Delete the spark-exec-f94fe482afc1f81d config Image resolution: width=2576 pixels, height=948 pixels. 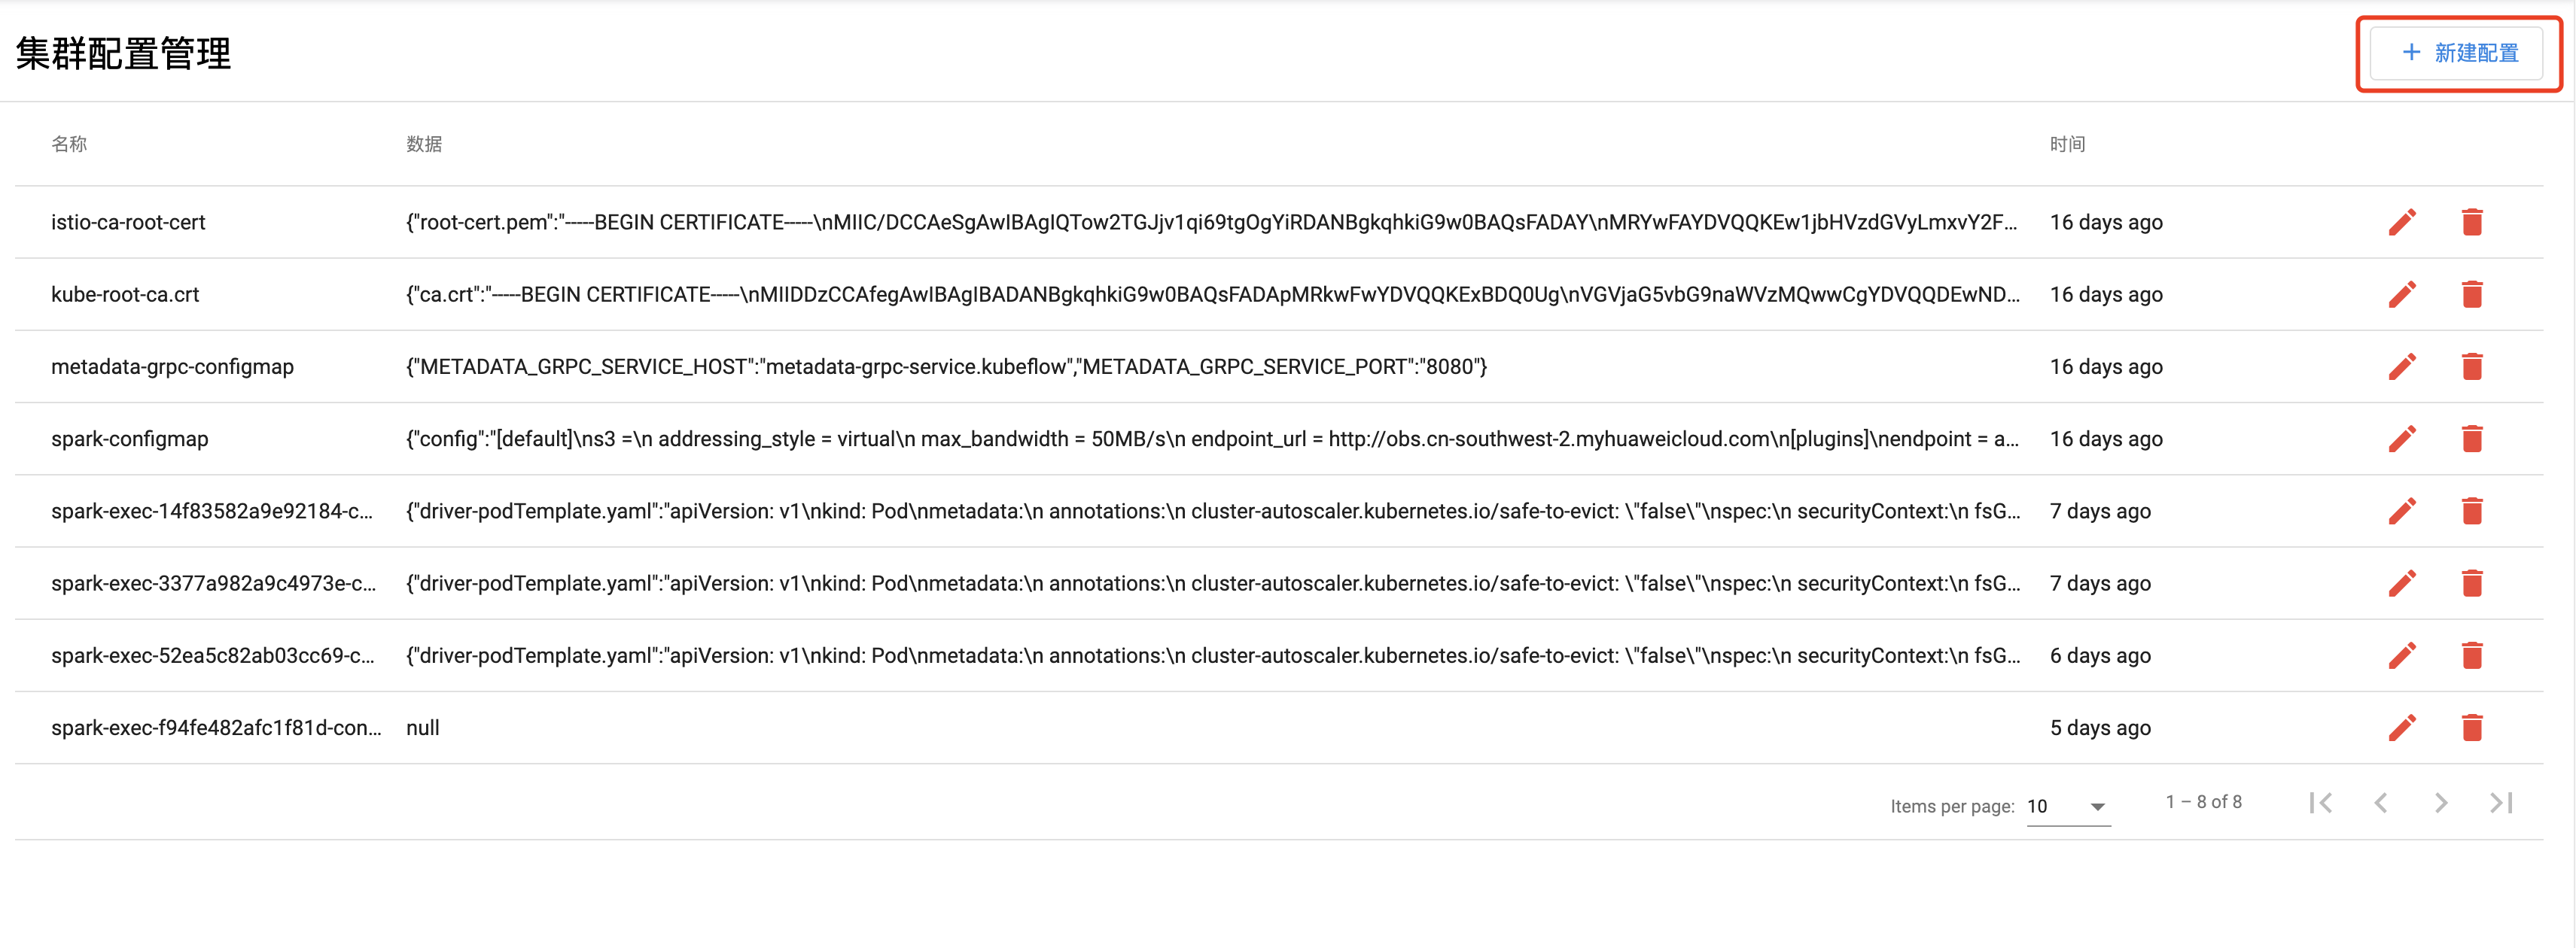pos(2472,728)
